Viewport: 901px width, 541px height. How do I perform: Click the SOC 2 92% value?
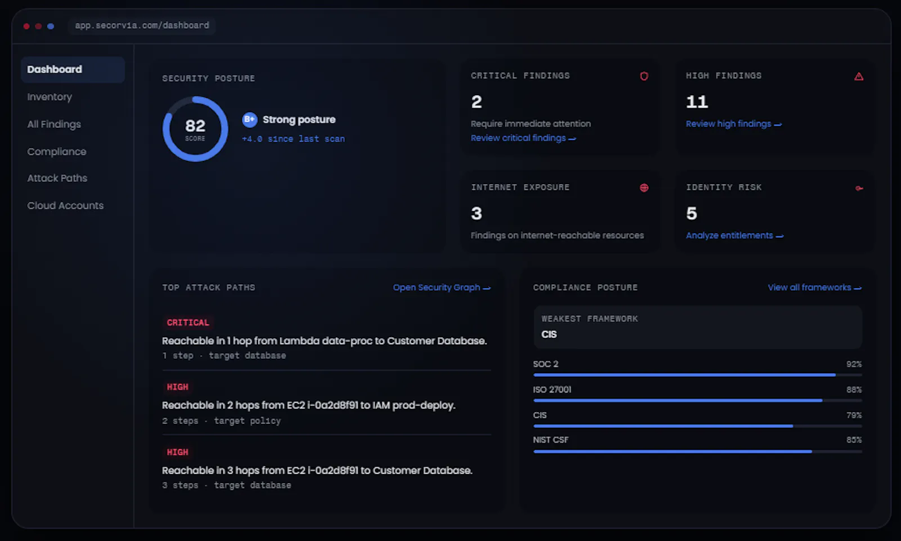[854, 364]
